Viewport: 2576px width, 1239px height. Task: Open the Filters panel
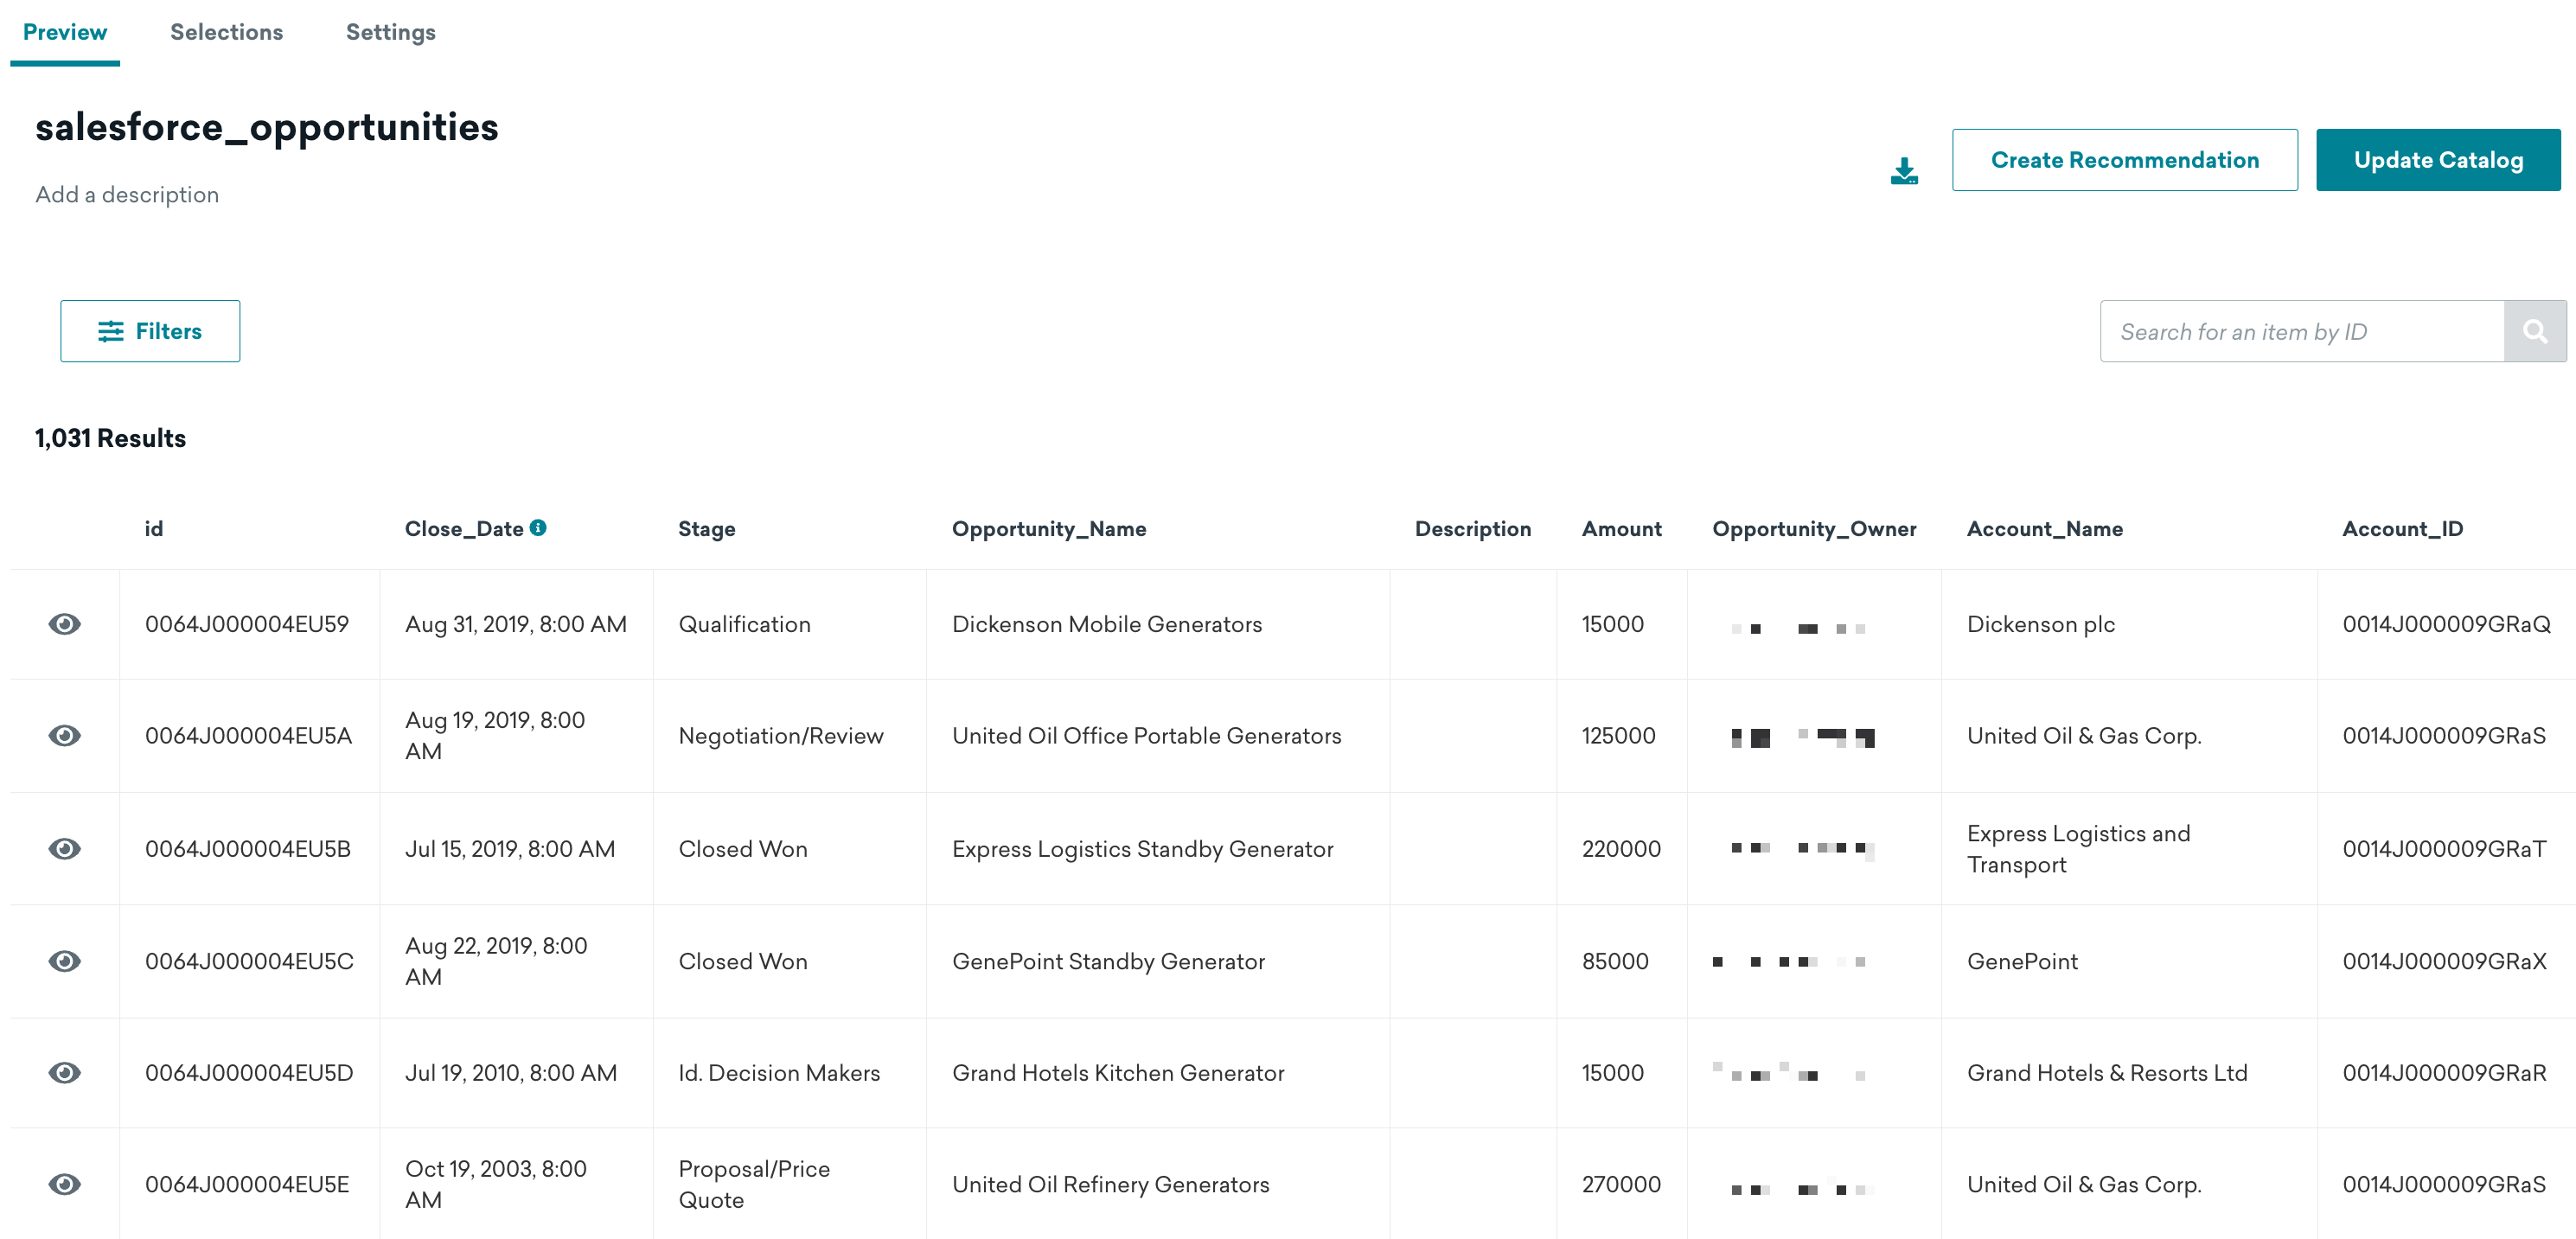tap(150, 330)
